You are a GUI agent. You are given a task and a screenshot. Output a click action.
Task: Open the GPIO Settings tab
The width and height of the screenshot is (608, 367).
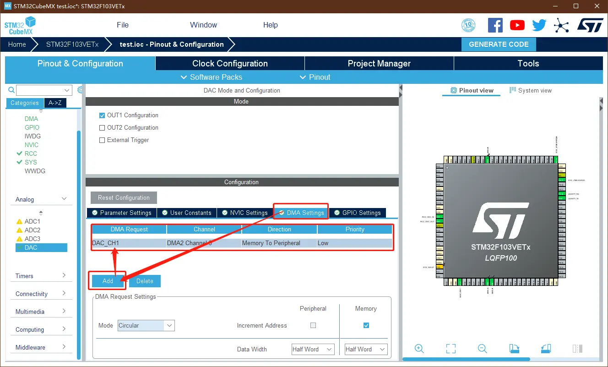tap(358, 213)
